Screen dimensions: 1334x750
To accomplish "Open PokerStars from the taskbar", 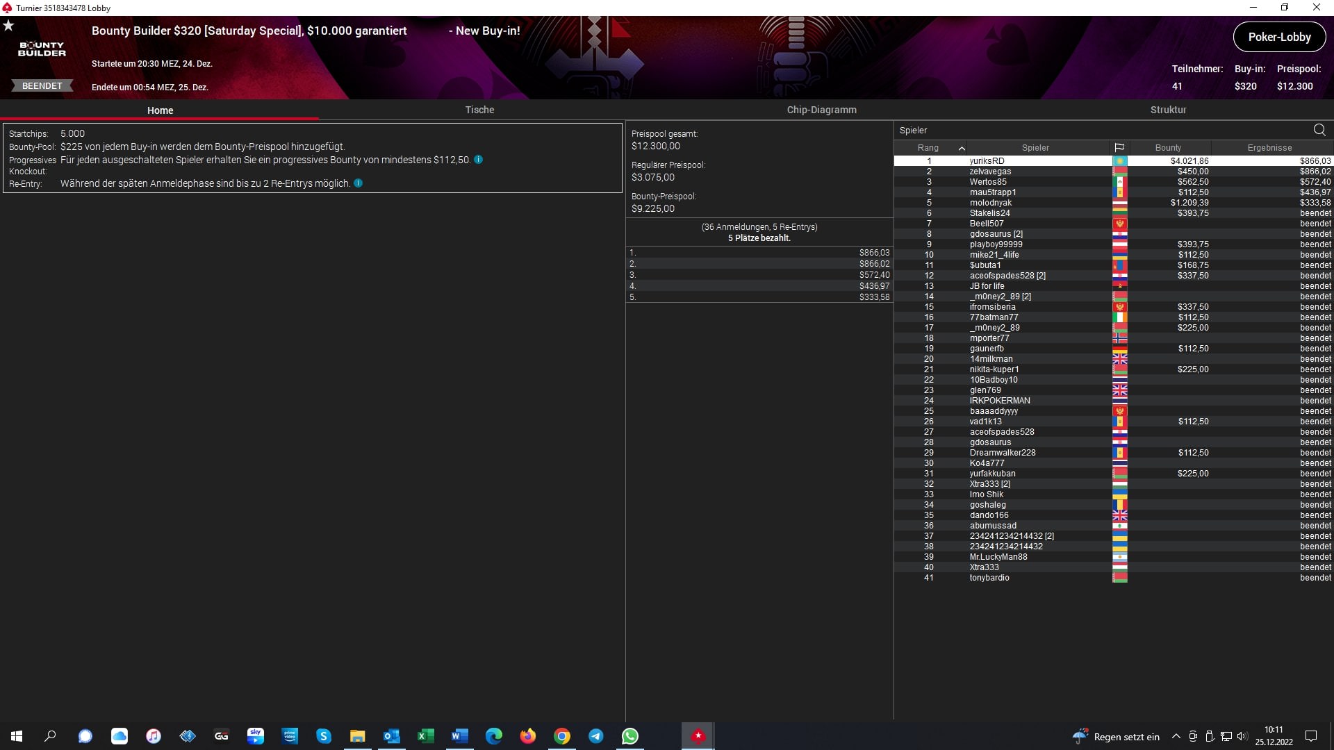I will click(698, 736).
